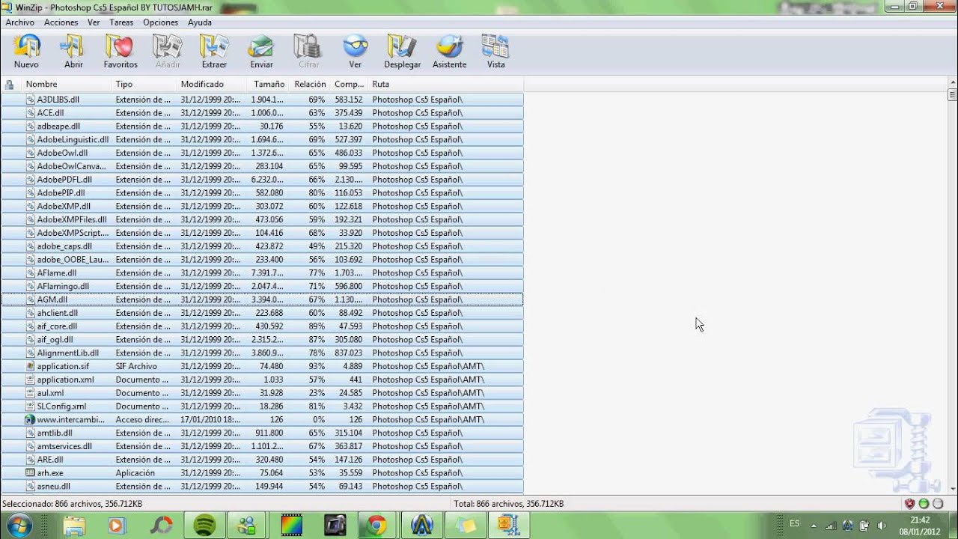The image size is (958, 539).
Task: Click the green circle status bar icon
Action: (924, 504)
